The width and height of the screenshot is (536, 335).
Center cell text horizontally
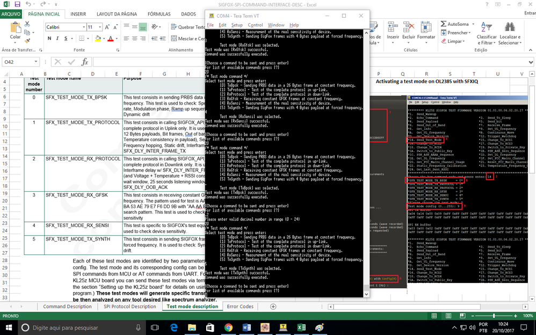tap(135, 38)
